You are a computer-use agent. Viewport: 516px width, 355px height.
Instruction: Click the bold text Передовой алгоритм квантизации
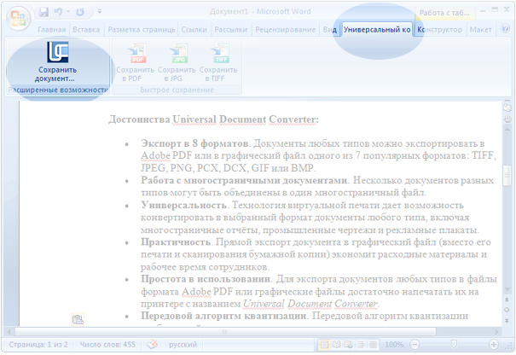223,316
